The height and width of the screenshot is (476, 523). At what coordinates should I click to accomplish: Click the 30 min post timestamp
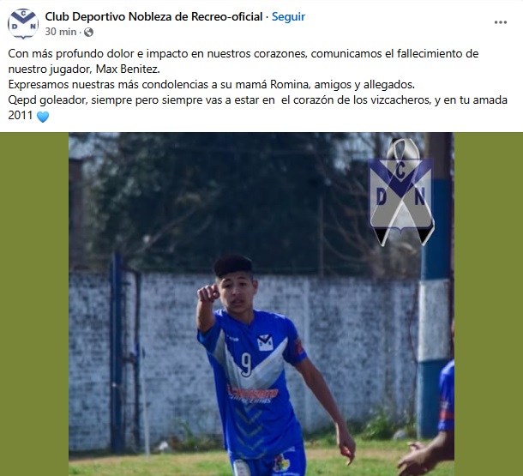point(61,32)
